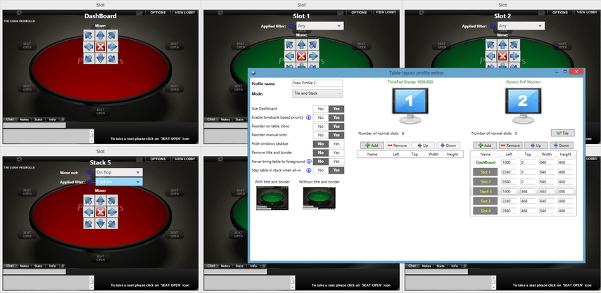Screen dimensions: 601x293
Task: Set Hide windows taskbar to Yes
Action: tap(336, 144)
